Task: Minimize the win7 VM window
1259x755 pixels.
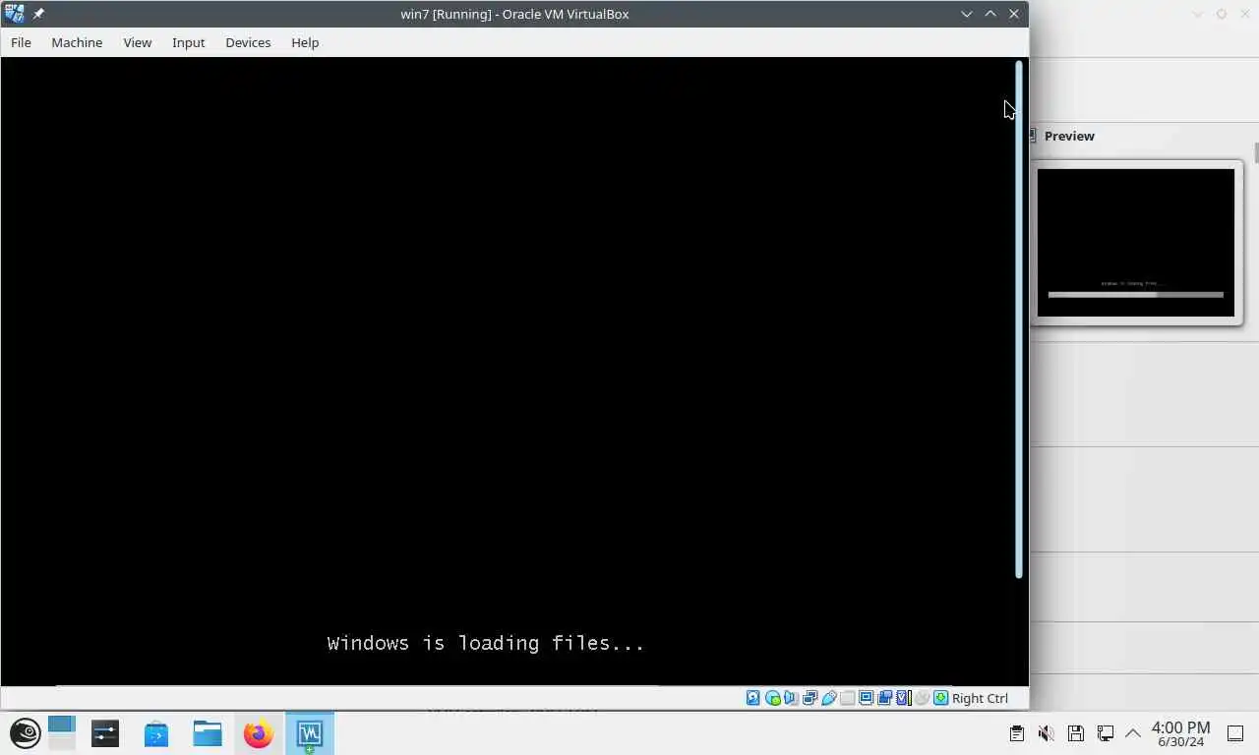Action: (966, 14)
